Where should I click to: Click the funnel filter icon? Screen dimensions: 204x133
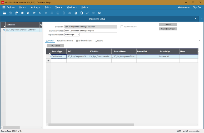[46, 13]
